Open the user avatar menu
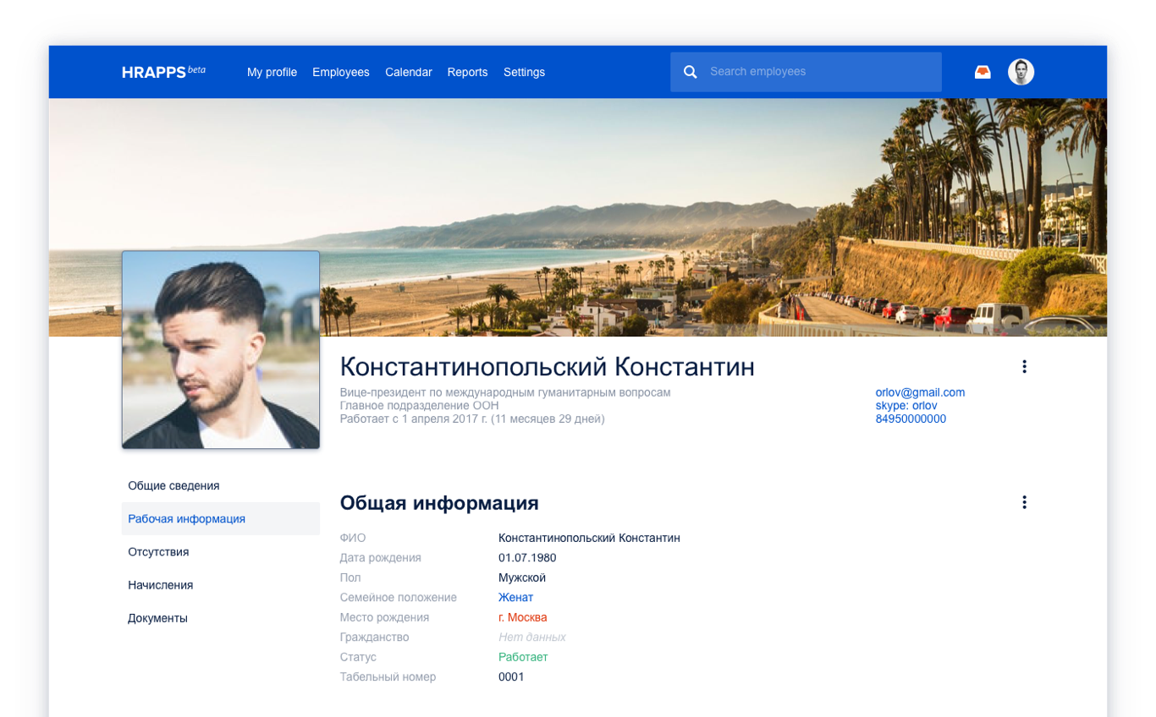Image resolution: width=1156 pixels, height=717 pixels. click(1021, 72)
